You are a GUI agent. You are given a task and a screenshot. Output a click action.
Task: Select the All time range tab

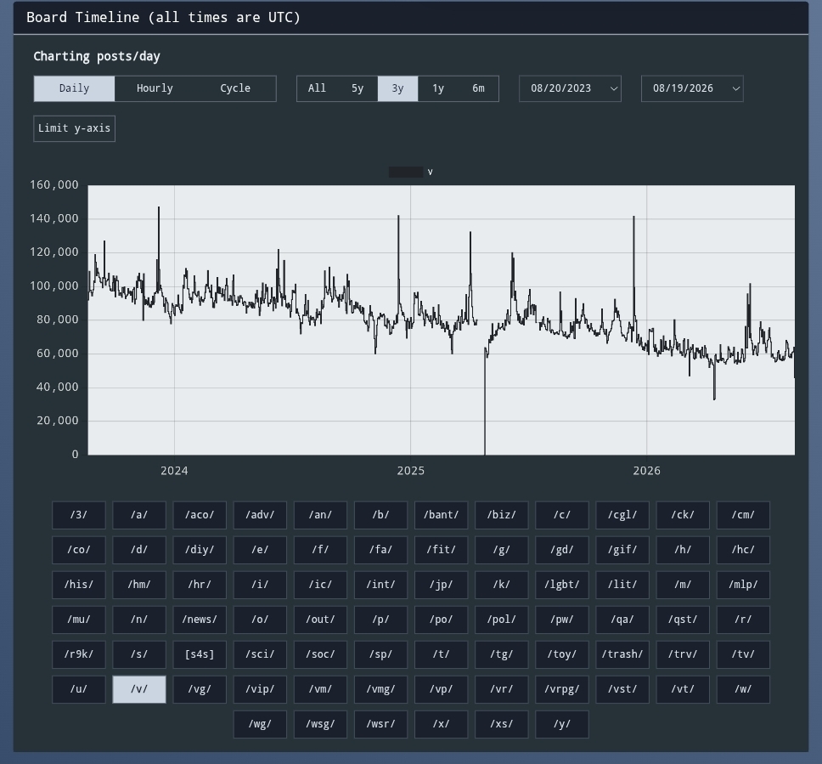click(317, 88)
